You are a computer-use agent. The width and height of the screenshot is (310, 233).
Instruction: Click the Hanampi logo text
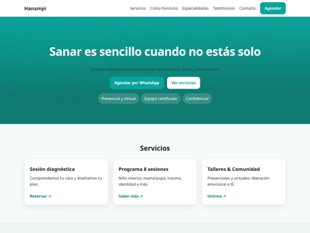coord(35,9)
